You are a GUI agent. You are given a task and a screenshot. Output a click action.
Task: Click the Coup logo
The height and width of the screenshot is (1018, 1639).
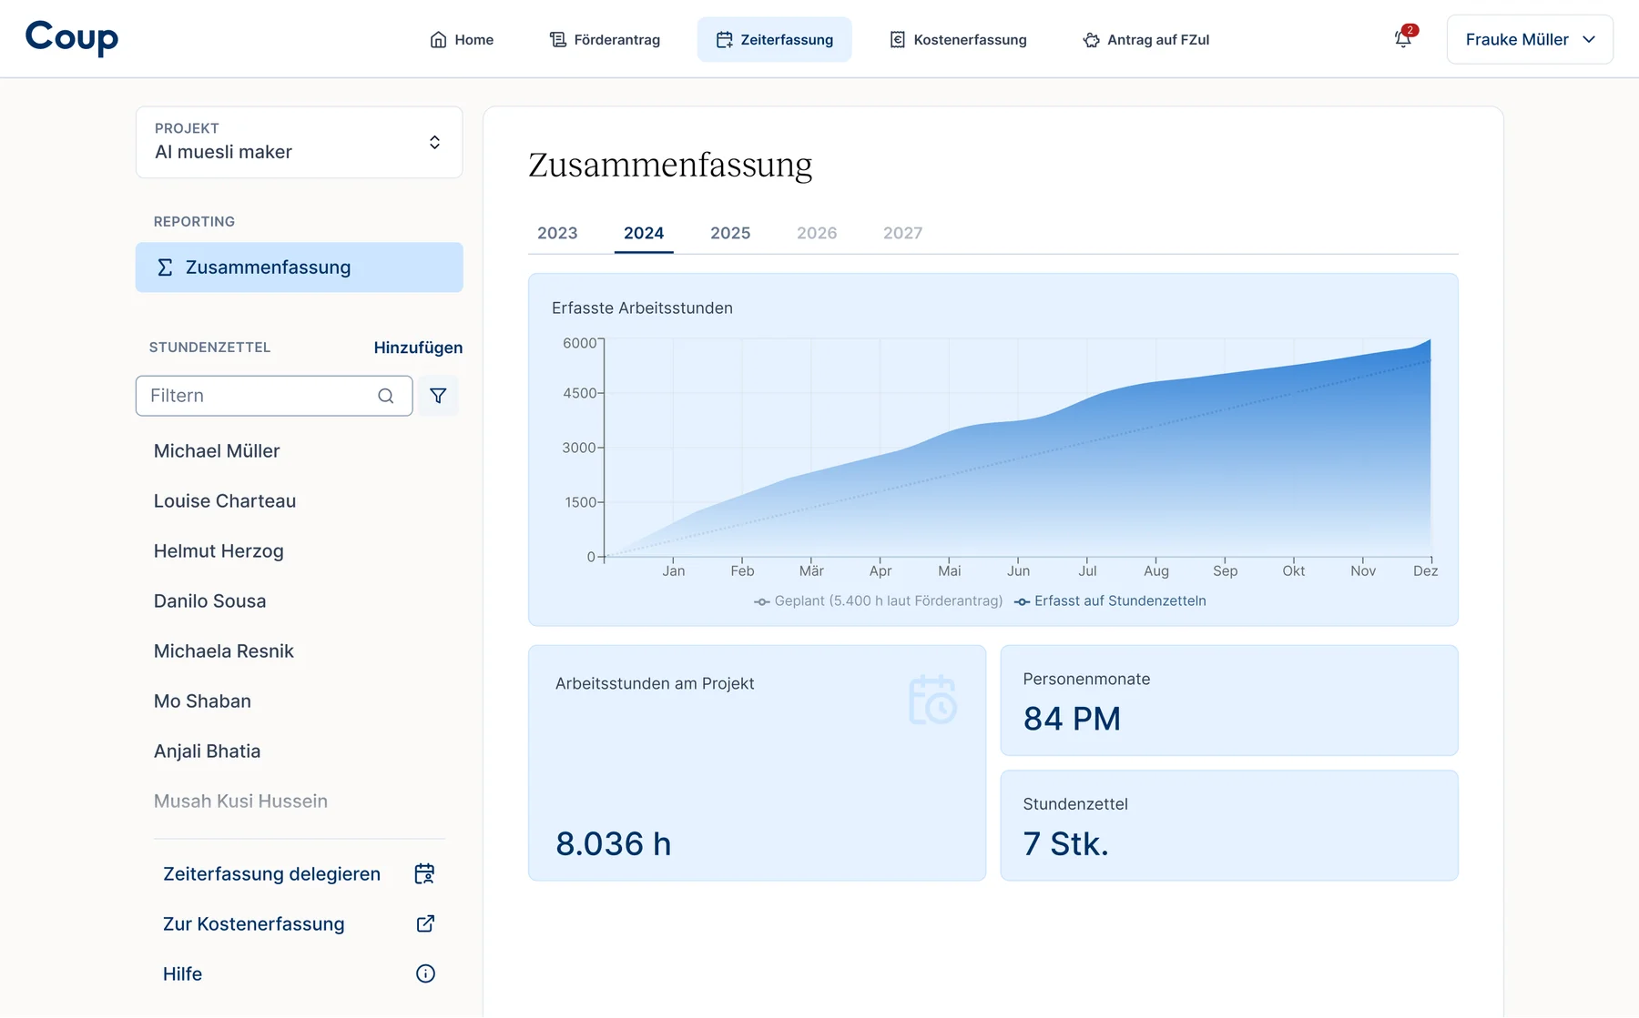click(72, 37)
